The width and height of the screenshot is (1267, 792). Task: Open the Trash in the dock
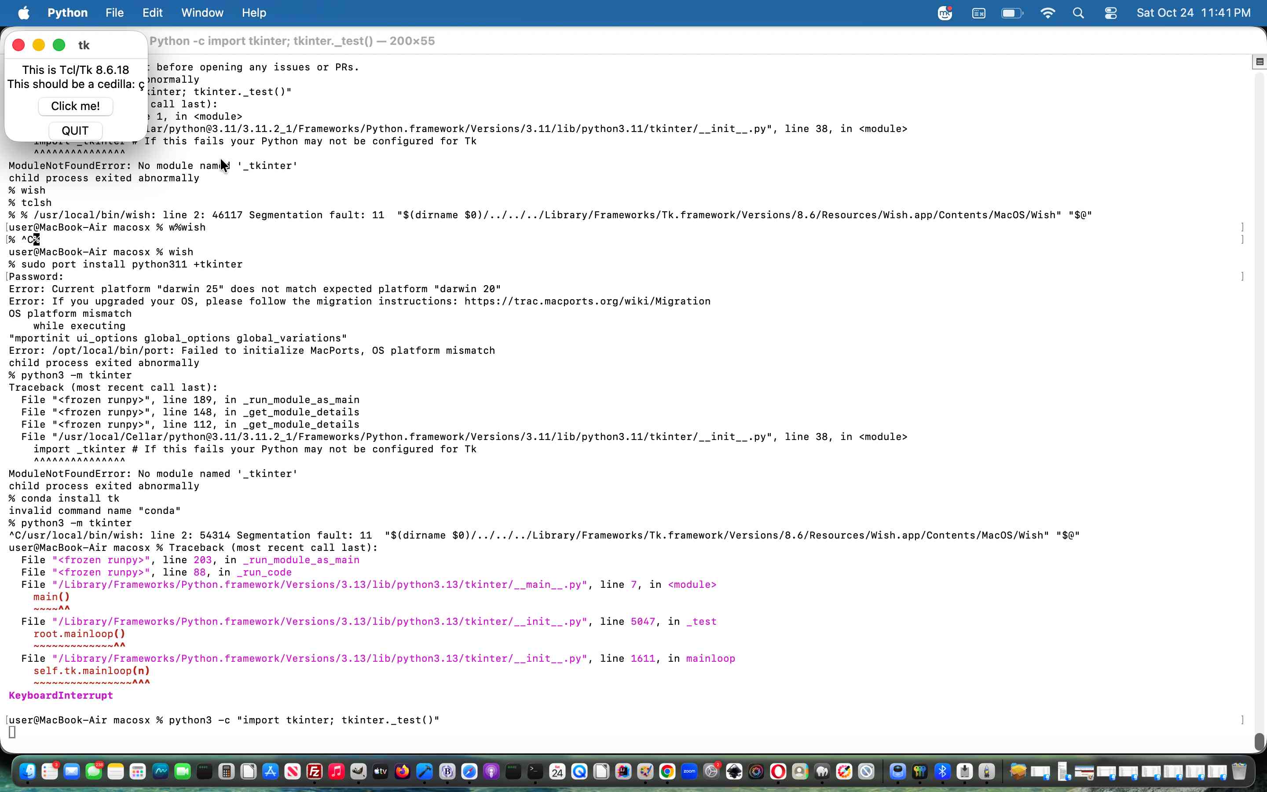[1239, 771]
